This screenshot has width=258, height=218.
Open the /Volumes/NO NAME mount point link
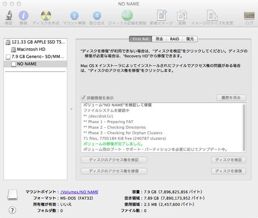click(x=79, y=192)
